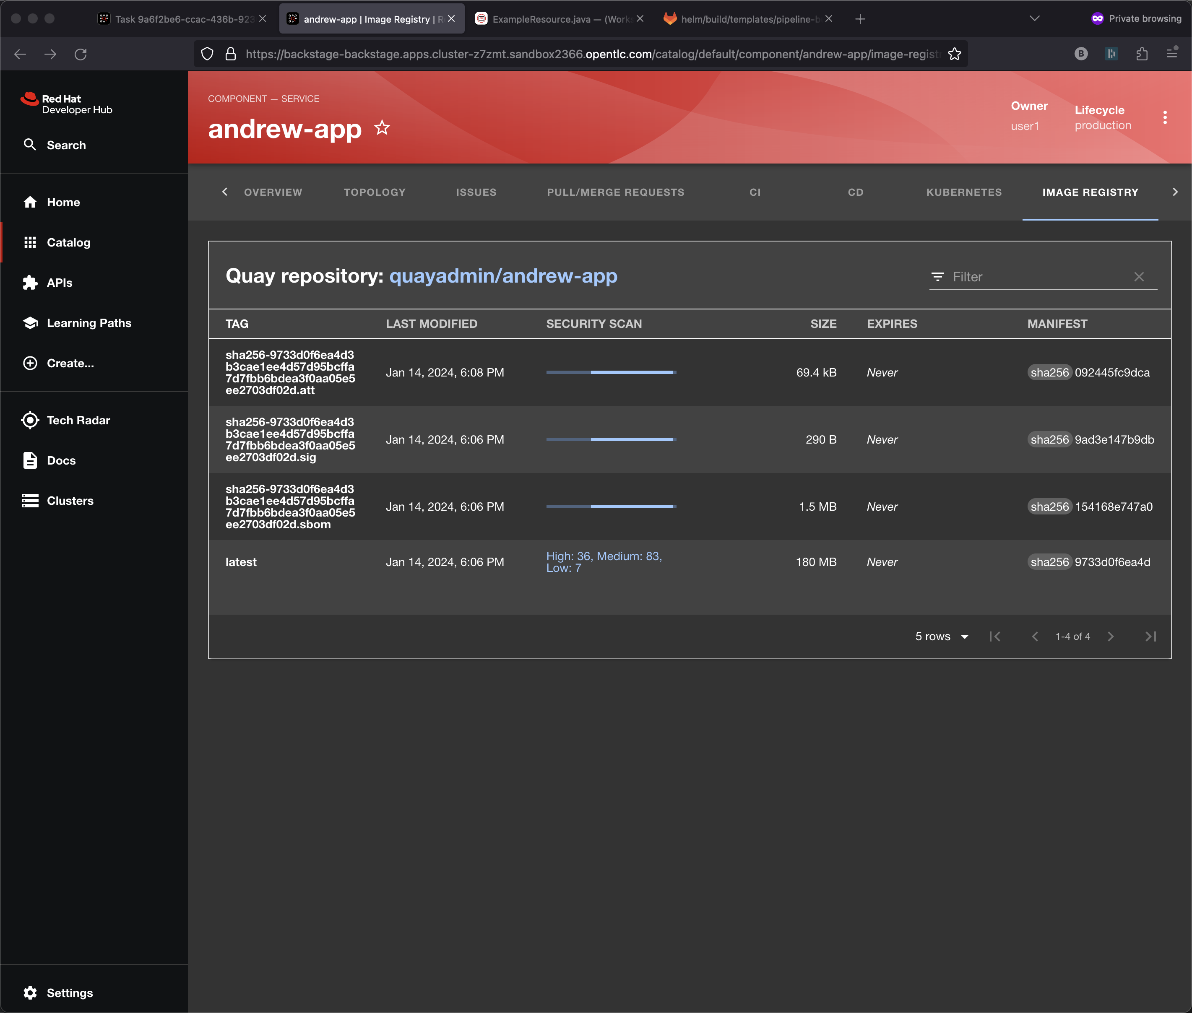1192x1013 pixels.
Task: Star andrew-app as a favorite
Action: coord(382,127)
